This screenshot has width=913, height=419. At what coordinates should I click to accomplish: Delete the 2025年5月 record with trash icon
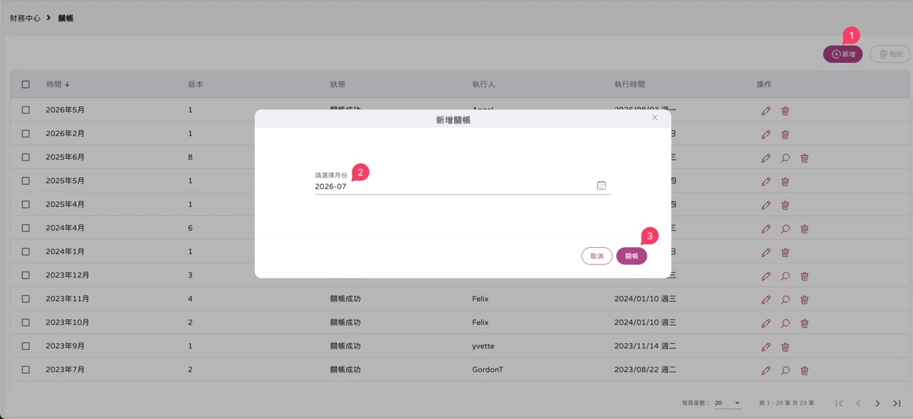pos(785,182)
